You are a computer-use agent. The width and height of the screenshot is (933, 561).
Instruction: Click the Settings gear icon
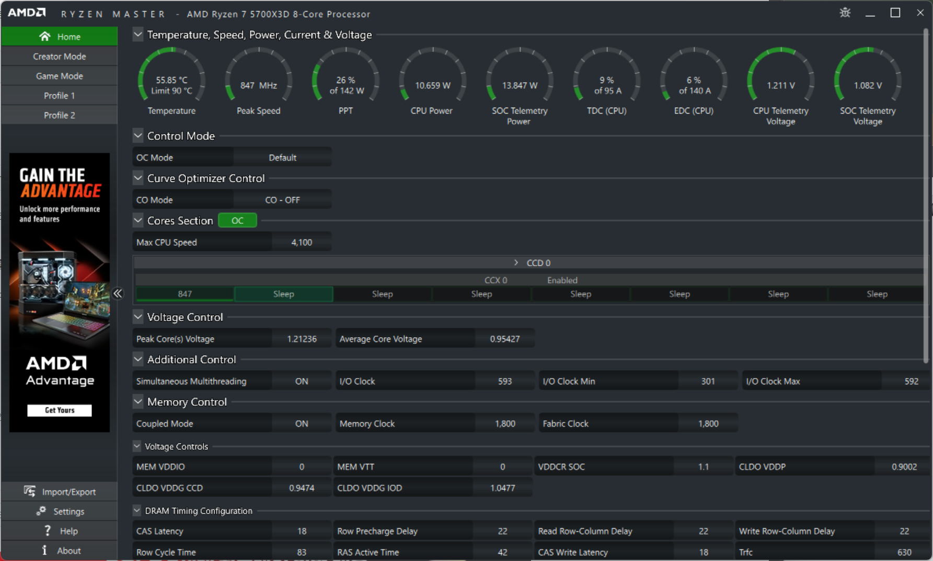click(41, 511)
